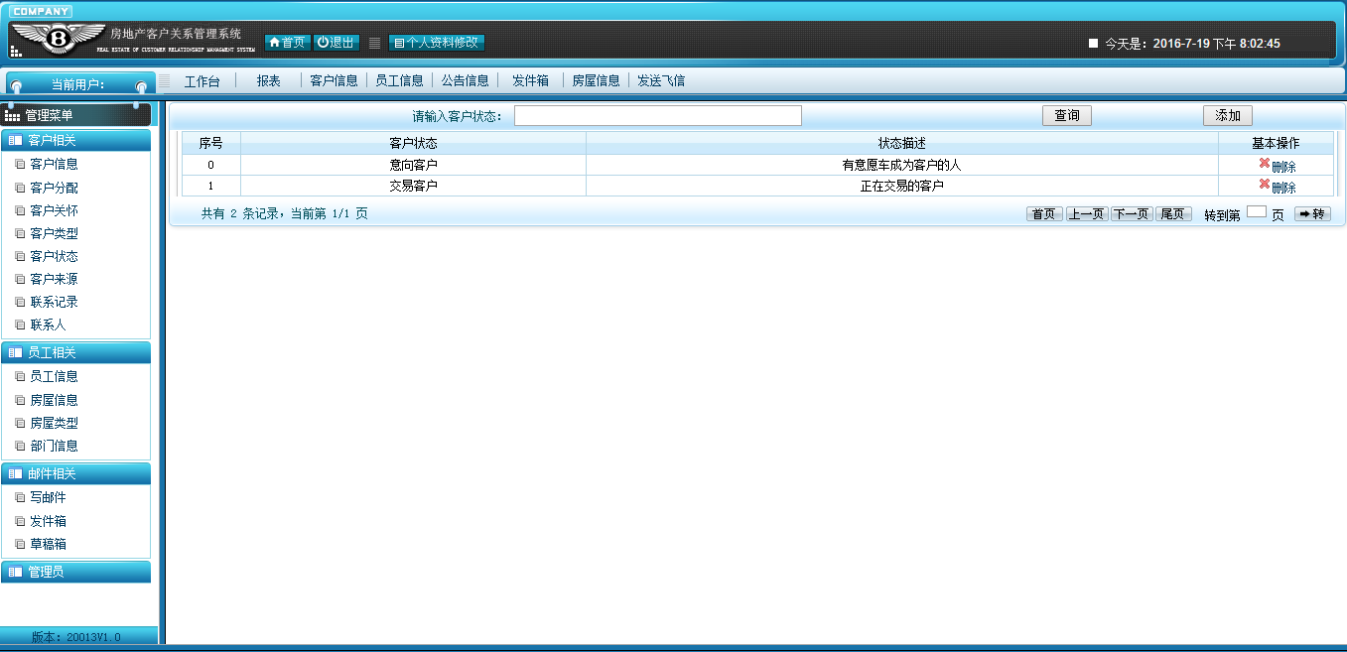Image resolution: width=1347 pixels, height=652 pixels.
Task: Open 发件箱 in the top navigation bar
Action: (530, 81)
